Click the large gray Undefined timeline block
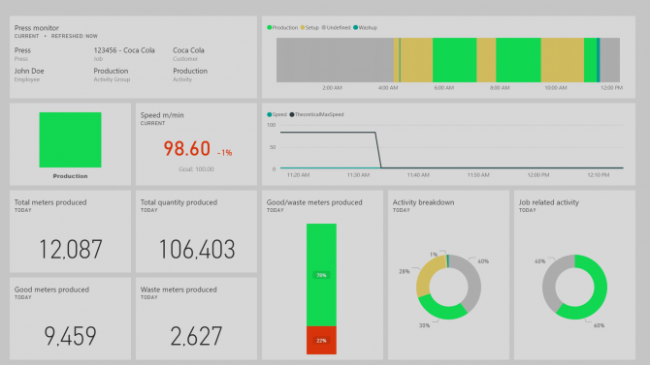The height and width of the screenshot is (365, 650). [x=335, y=60]
